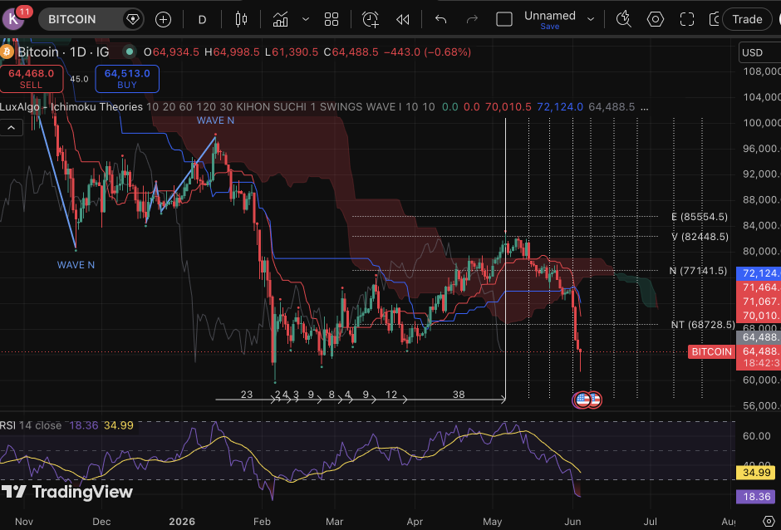Open chart settings hexagon icon

[656, 19]
